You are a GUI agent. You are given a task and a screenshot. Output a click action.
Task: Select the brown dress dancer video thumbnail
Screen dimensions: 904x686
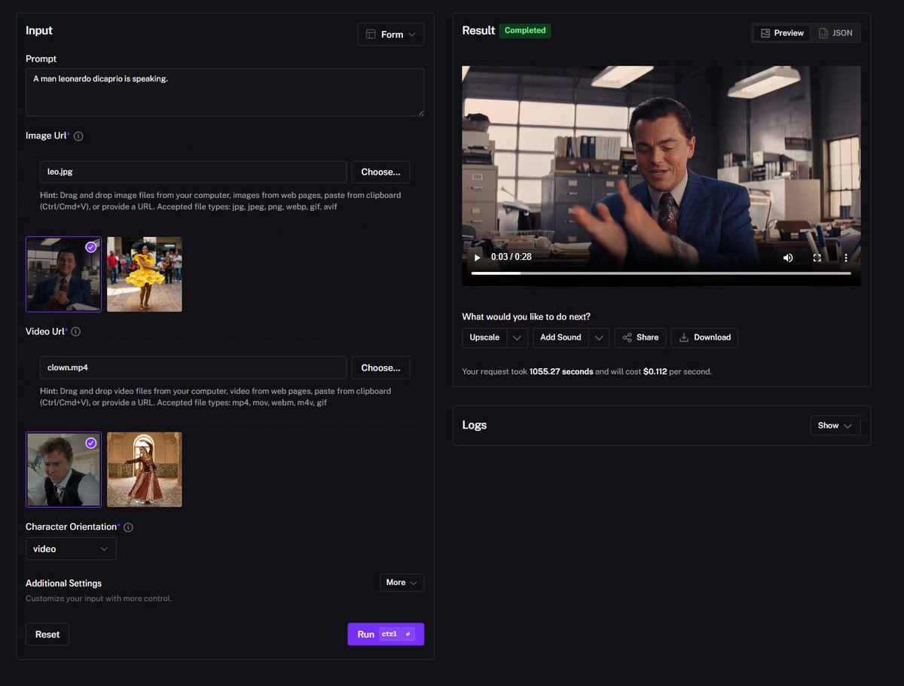point(144,470)
